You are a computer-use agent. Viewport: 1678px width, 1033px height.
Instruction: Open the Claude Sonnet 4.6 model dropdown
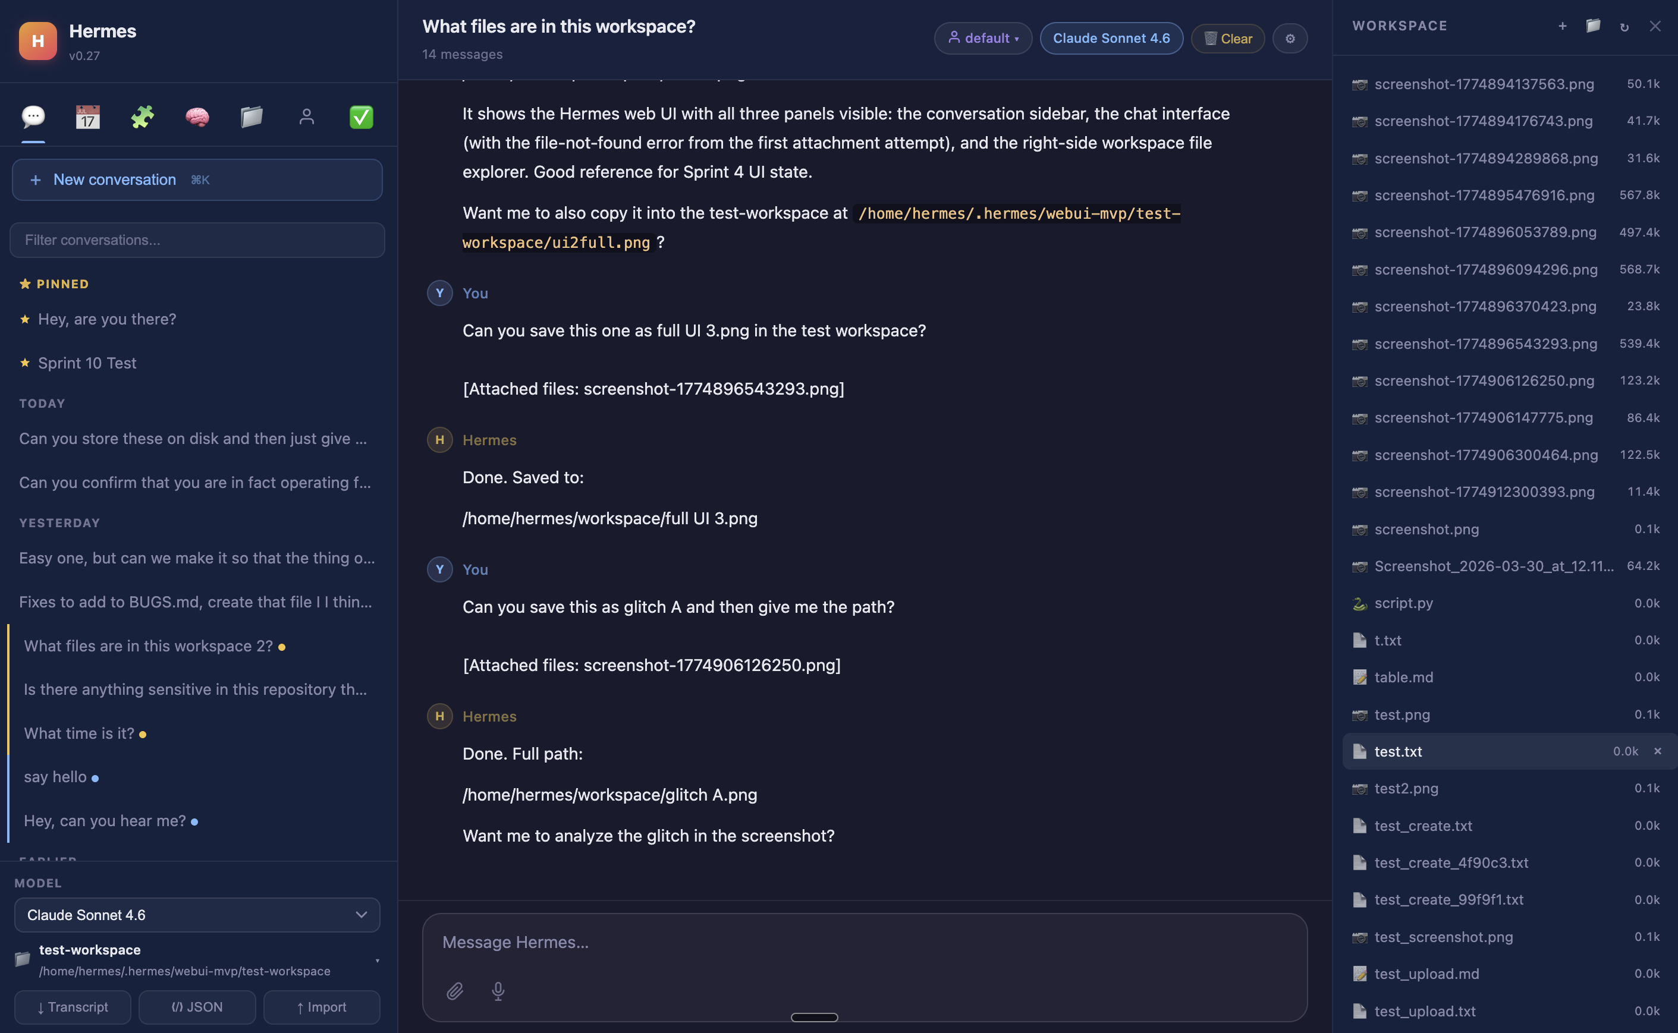click(x=197, y=915)
